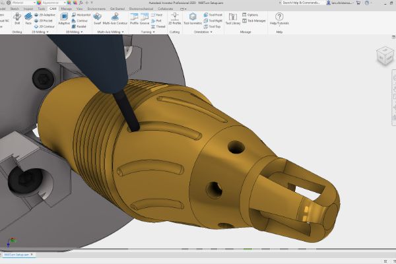Switch to the Sketch ribbon tab
The width and height of the screenshot is (396, 264).
(x=15, y=9)
